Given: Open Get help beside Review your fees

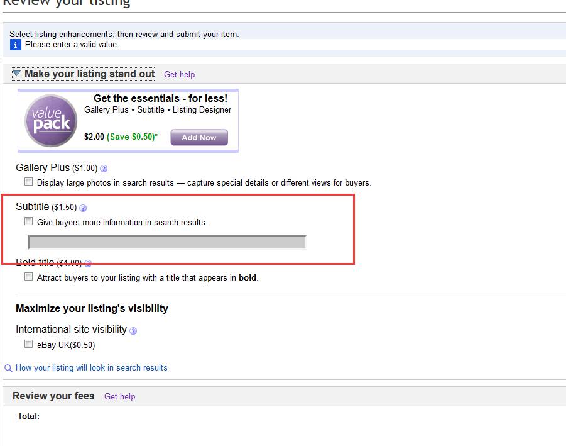Looking at the screenshot, I should 120,396.
